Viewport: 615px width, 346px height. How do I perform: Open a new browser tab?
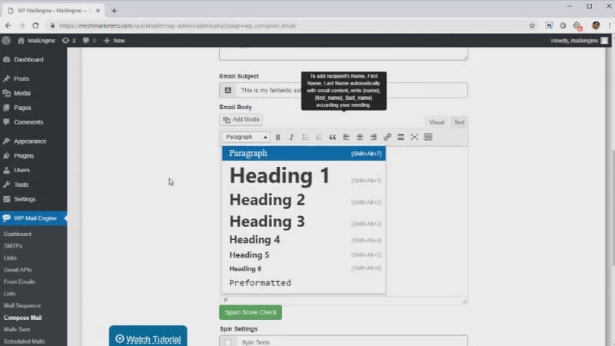pos(114,11)
